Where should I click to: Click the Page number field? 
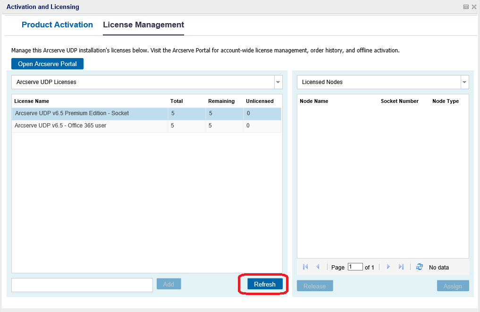coord(355,267)
